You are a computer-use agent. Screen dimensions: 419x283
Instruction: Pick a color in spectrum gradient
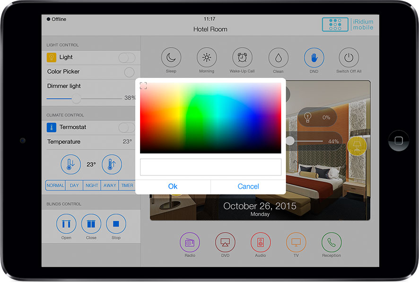(210, 118)
